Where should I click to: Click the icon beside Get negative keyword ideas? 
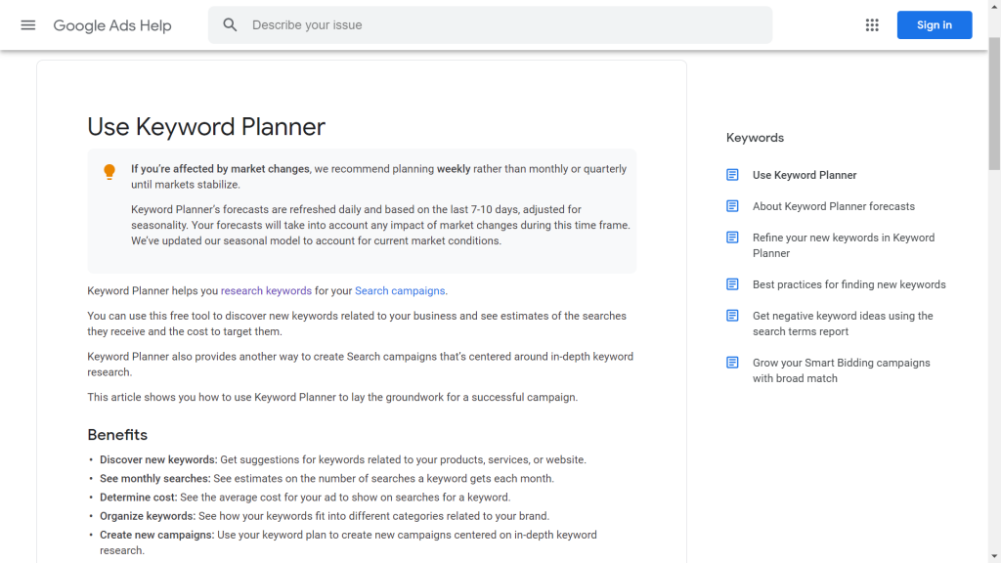point(732,316)
